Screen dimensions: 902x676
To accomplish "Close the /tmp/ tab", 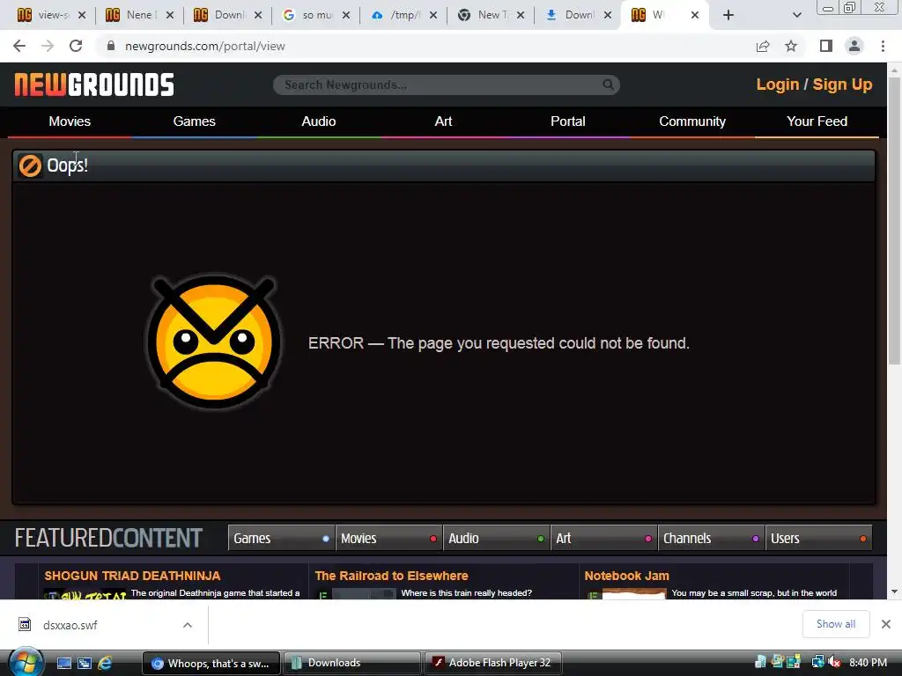I will [x=433, y=15].
